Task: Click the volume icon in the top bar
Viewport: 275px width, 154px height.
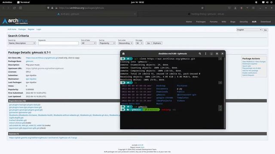Action: (267, 2)
